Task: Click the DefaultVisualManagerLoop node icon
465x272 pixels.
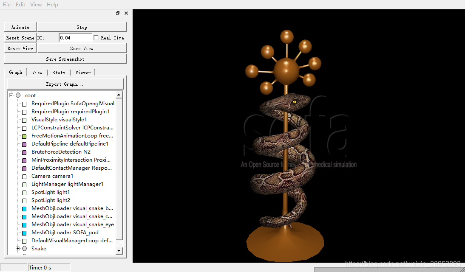Action: click(x=24, y=241)
